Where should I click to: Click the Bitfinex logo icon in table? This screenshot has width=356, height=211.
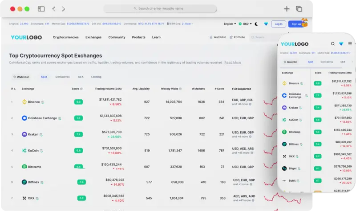pyautogui.click(x=24, y=182)
